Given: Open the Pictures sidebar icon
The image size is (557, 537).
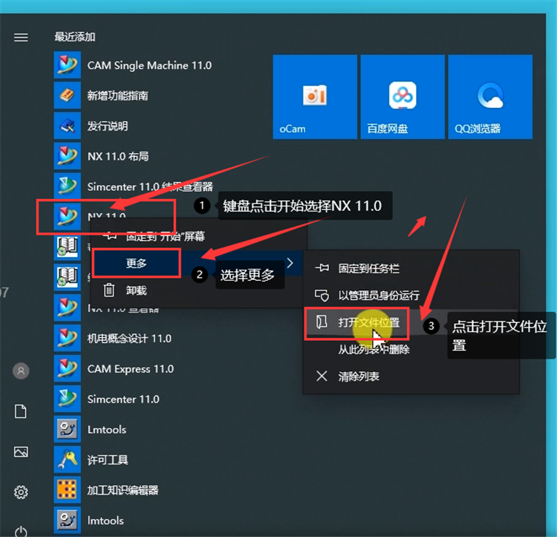Looking at the screenshot, I should tap(21, 452).
